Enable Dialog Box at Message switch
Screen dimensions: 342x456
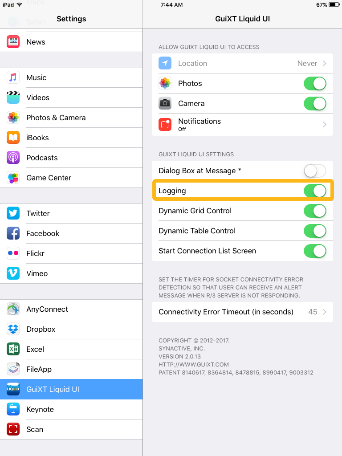click(315, 171)
